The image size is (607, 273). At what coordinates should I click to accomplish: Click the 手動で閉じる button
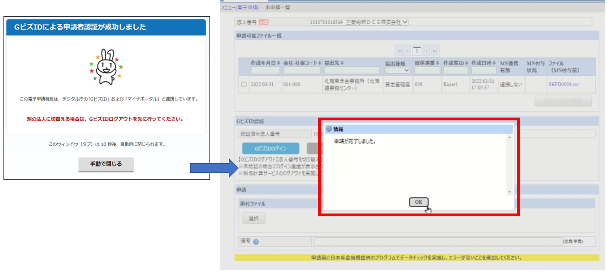point(106,164)
